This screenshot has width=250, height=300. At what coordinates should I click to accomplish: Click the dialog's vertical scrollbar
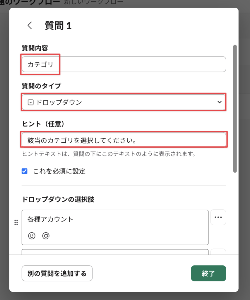click(235, 108)
